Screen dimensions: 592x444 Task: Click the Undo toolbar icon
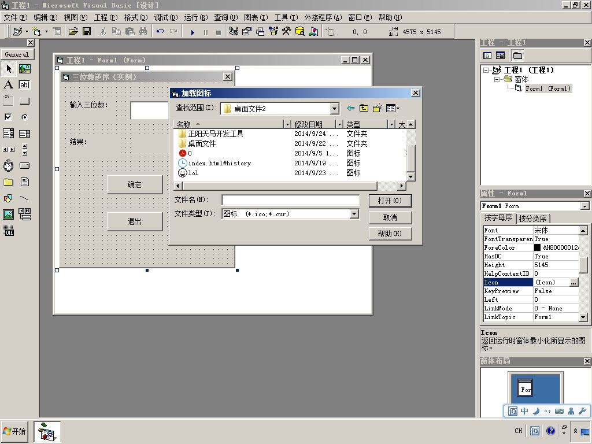point(160,32)
